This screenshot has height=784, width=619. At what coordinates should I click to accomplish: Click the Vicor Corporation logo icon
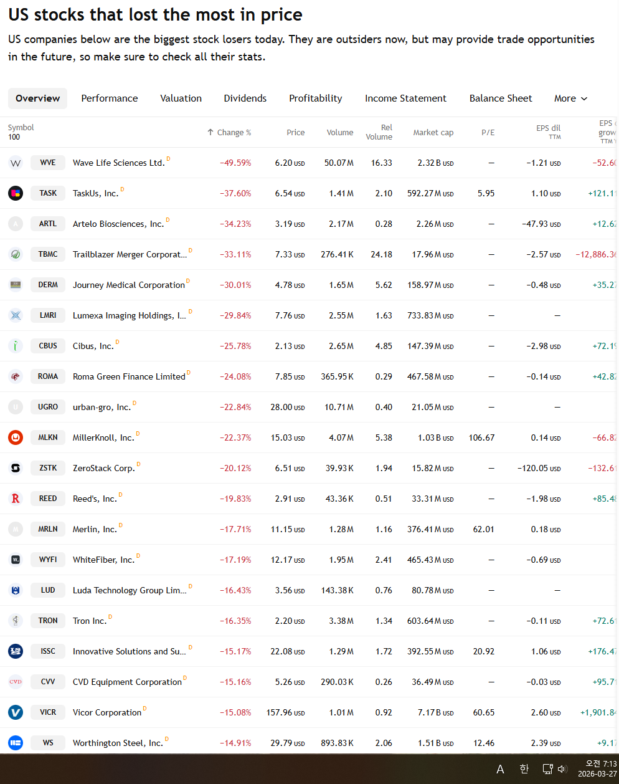16,712
